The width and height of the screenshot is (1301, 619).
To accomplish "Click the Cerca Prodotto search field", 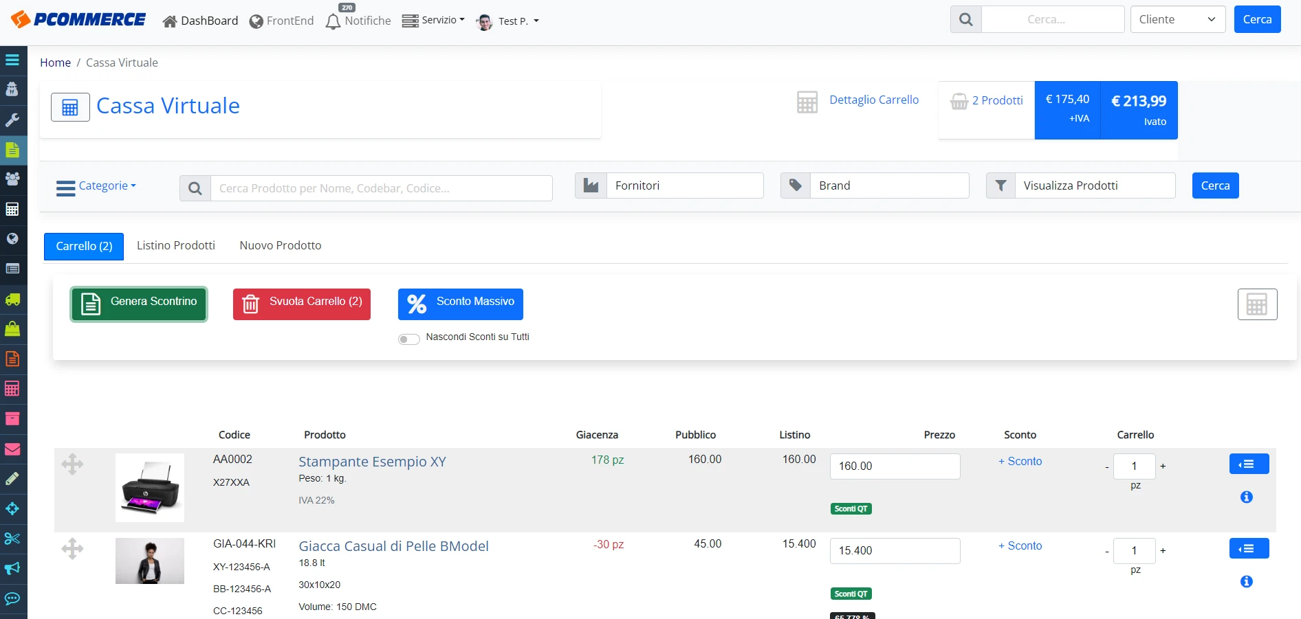I will [382, 188].
